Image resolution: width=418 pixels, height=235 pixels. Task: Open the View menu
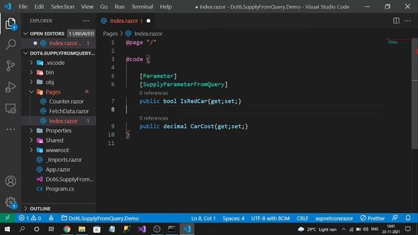87,7
